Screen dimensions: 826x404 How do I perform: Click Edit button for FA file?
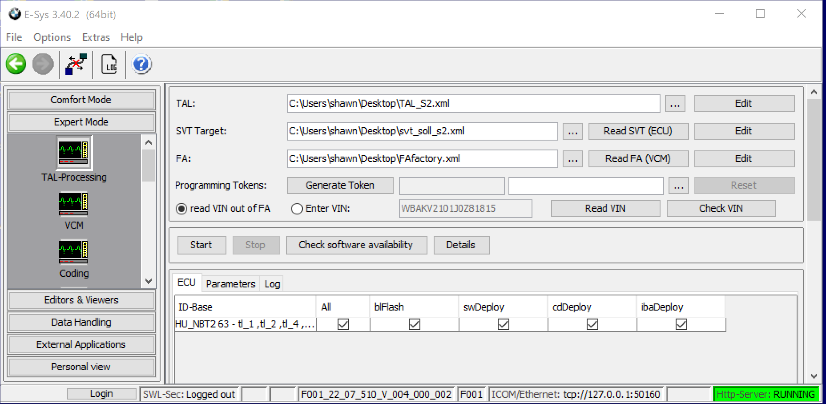pyautogui.click(x=744, y=159)
